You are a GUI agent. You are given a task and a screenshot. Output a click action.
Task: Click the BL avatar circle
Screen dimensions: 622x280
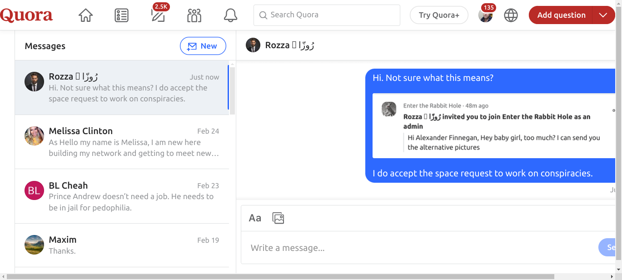34,190
